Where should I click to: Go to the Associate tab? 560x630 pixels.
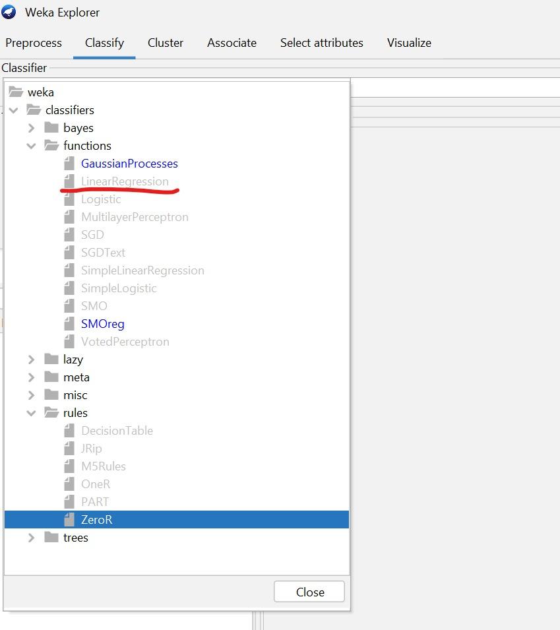(232, 43)
